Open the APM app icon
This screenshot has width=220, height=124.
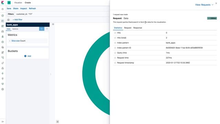pos(2,58)
